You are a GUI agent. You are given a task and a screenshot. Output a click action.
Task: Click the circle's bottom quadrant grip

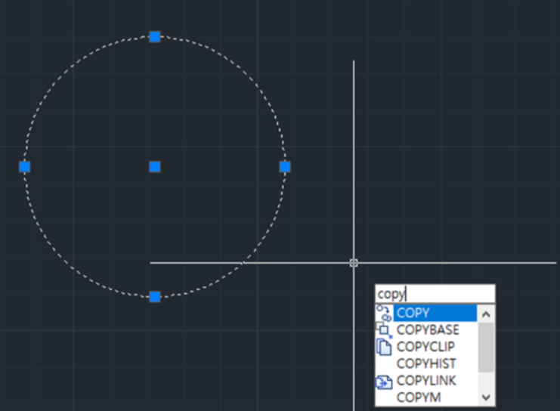point(155,296)
